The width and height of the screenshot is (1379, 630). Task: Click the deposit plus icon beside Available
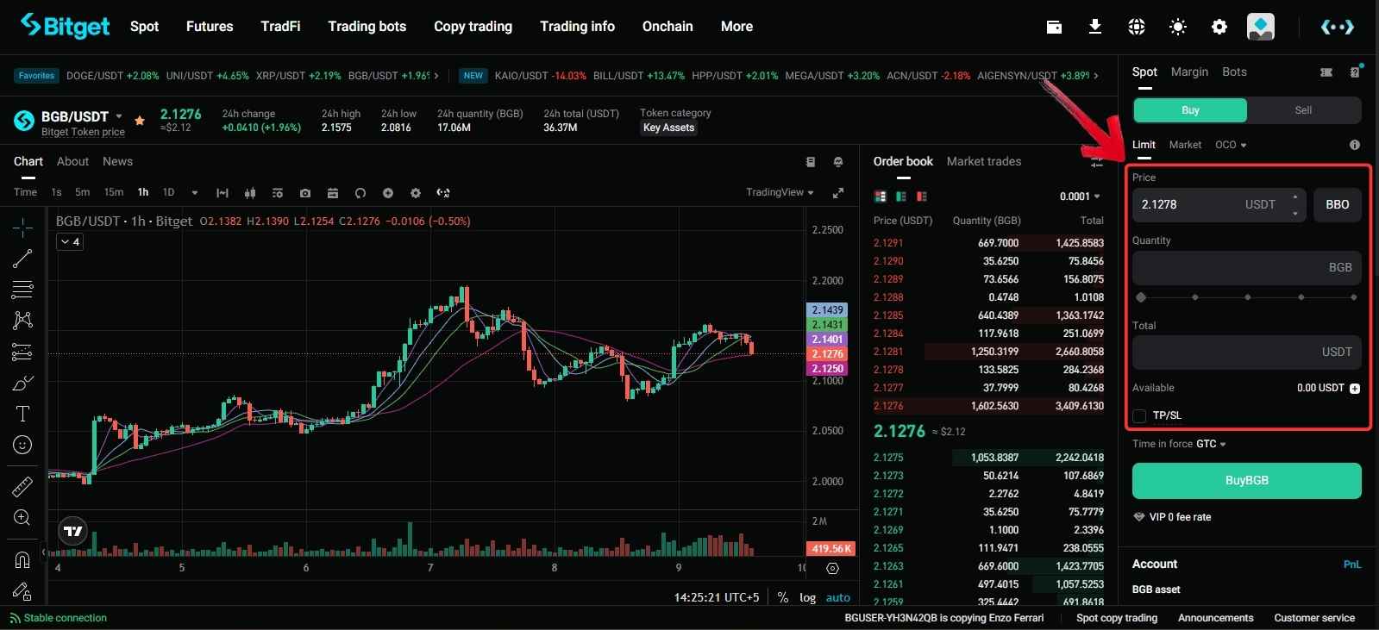click(1355, 389)
